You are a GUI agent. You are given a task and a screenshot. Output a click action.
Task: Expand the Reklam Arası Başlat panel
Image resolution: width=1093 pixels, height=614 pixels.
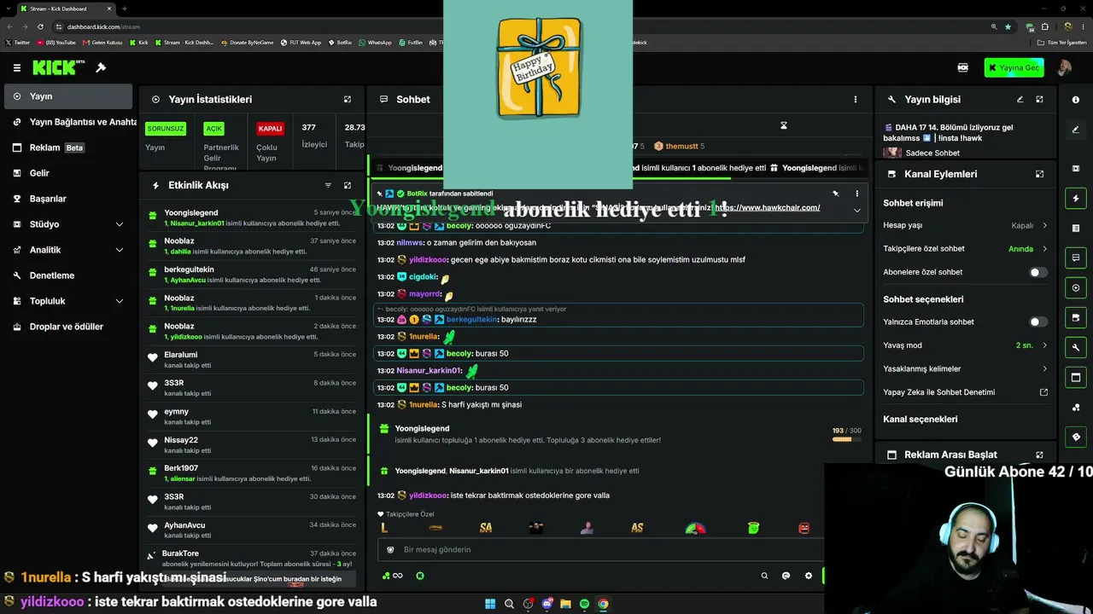coord(1039,455)
